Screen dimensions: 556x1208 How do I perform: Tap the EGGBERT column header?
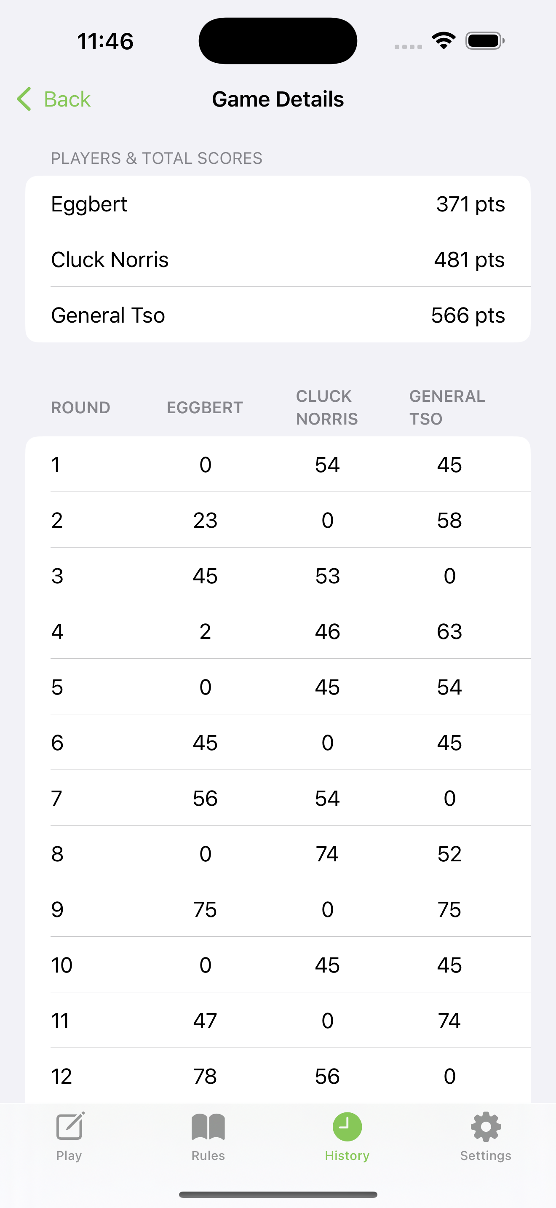coord(205,408)
